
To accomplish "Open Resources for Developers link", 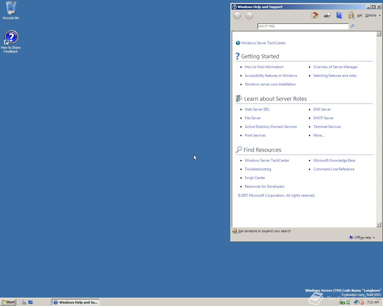I will coord(265,186).
